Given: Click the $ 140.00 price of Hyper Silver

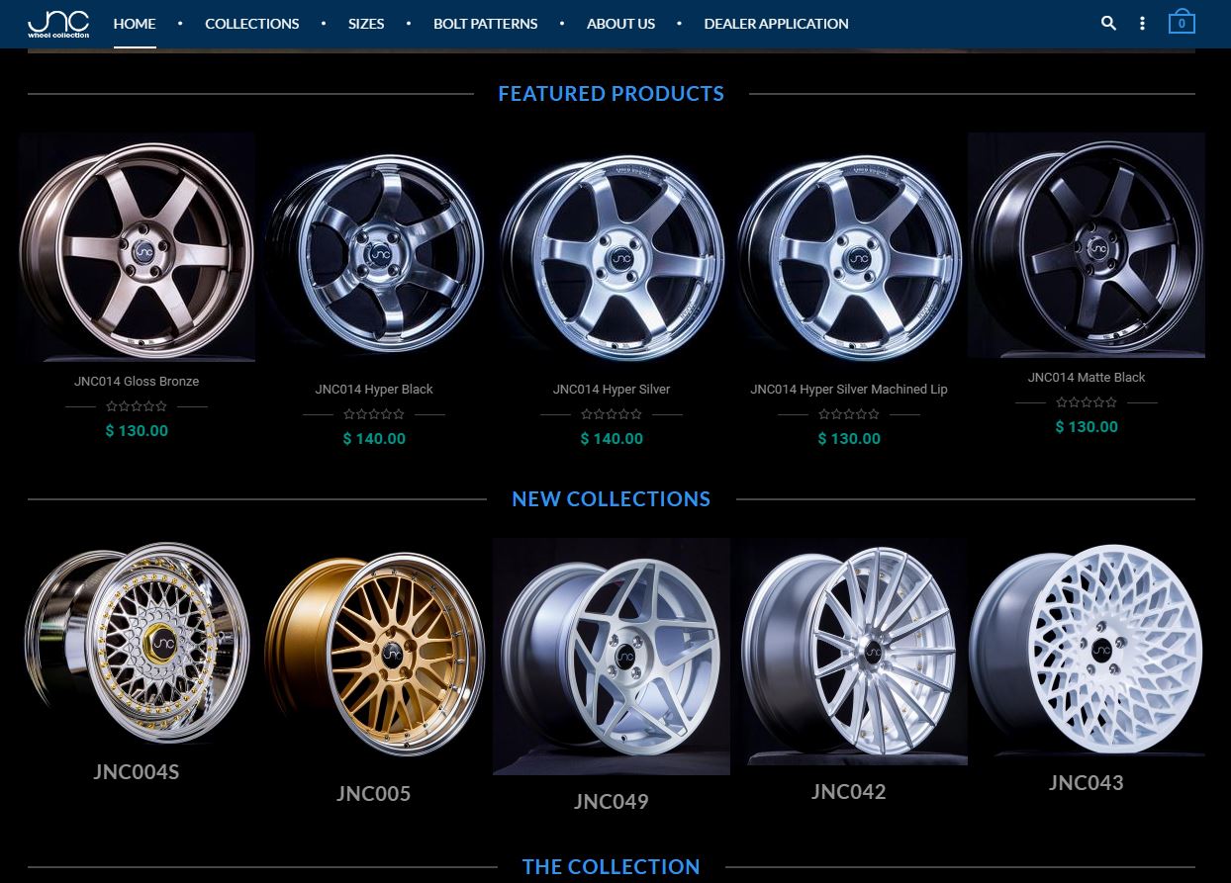Looking at the screenshot, I should point(612,439).
